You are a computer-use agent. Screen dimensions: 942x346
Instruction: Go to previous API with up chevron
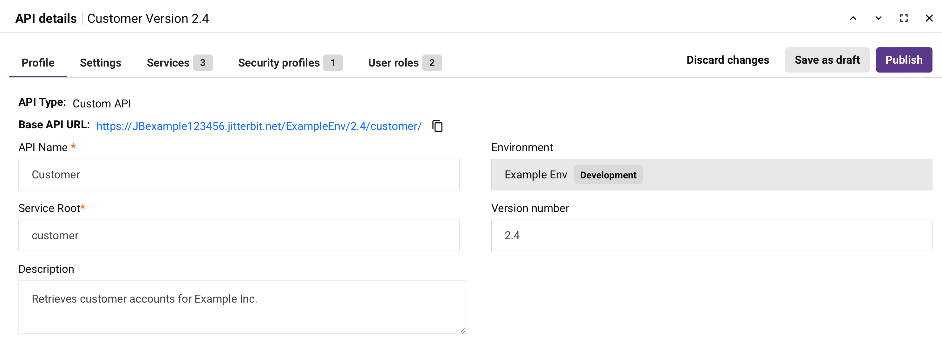click(x=853, y=18)
